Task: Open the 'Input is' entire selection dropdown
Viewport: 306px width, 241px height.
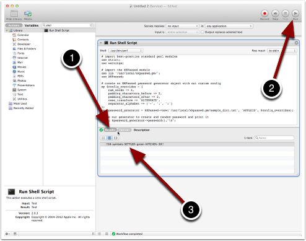Action: coord(182,32)
